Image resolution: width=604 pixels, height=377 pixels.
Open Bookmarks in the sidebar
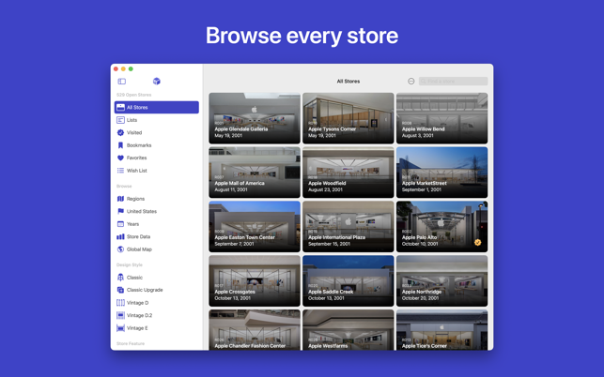pyautogui.click(x=156, y=145)
